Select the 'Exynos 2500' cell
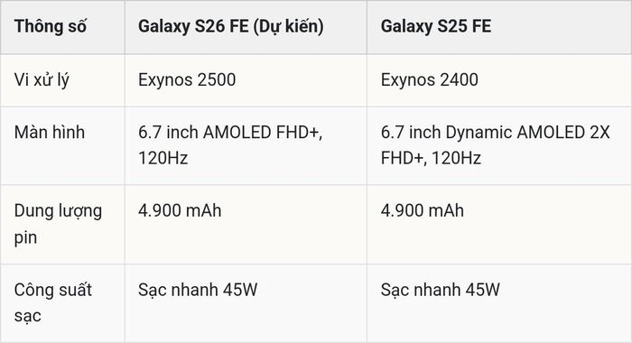Viewport: 632px width, 343px height. tap(187, 79)
